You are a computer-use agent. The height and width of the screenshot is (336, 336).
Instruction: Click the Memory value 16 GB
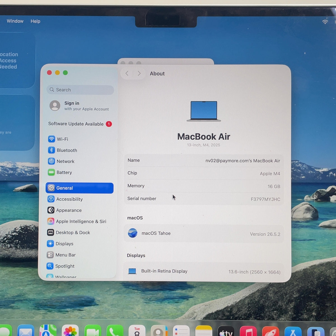(274, 186)
